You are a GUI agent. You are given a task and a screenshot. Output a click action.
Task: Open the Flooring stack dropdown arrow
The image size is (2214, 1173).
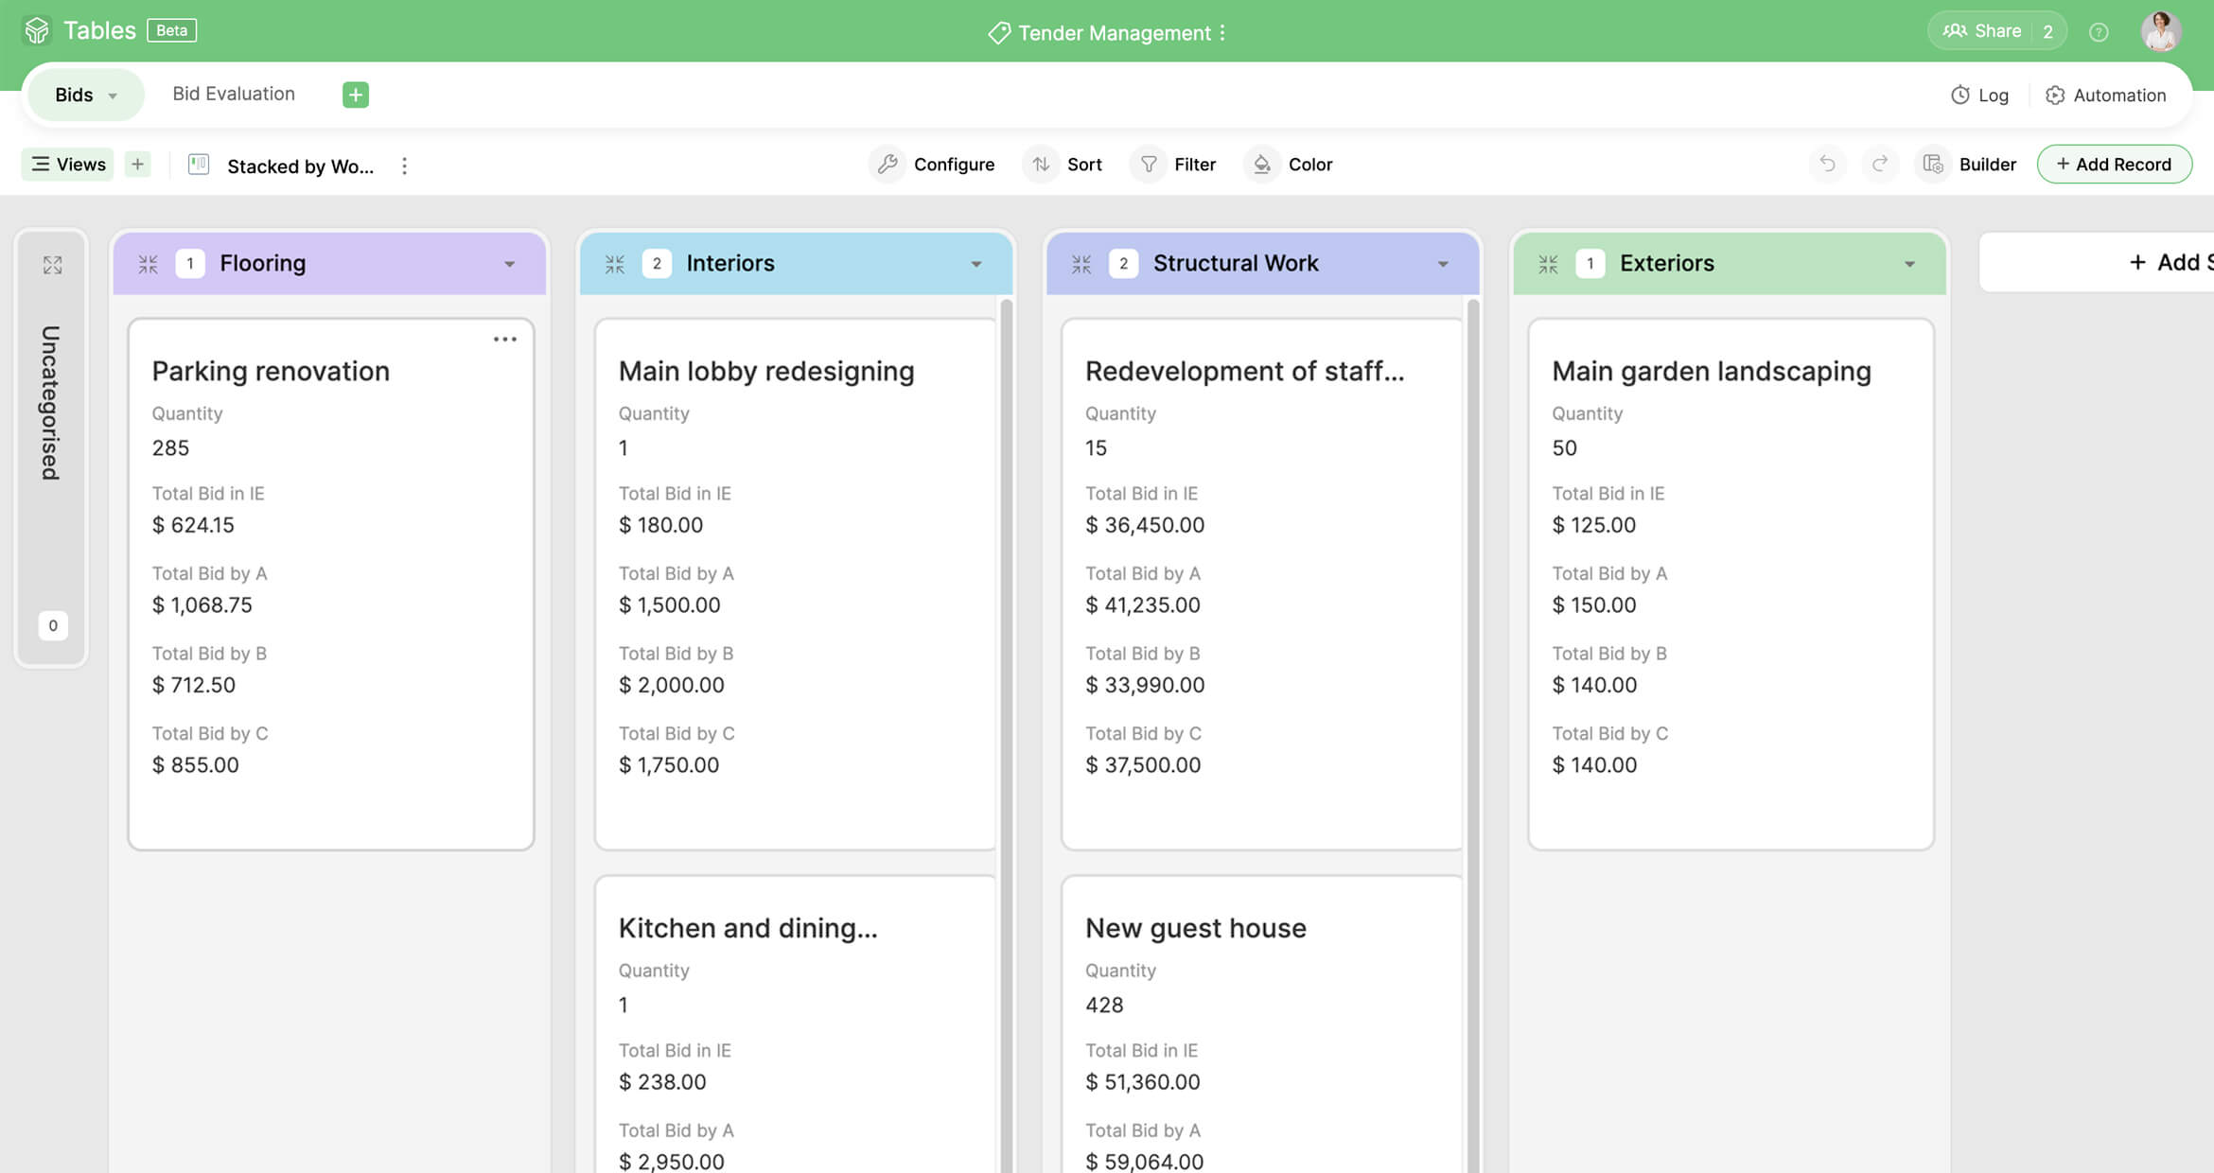click(509, 264)
